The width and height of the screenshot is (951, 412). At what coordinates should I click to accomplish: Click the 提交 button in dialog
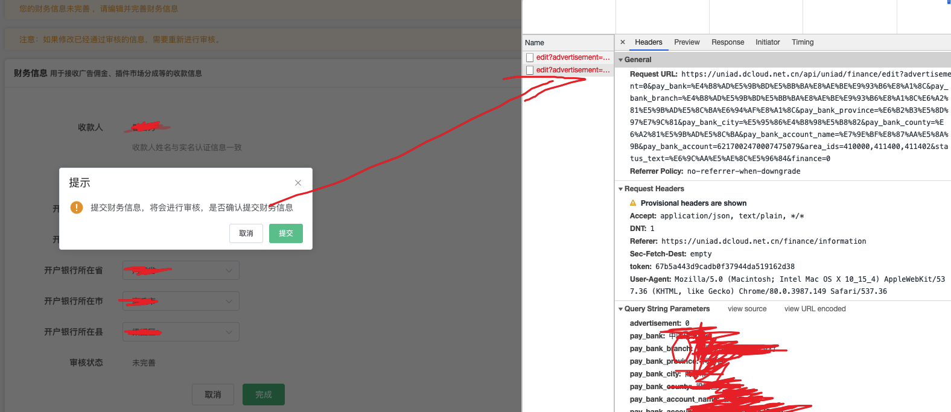[286, 233]
